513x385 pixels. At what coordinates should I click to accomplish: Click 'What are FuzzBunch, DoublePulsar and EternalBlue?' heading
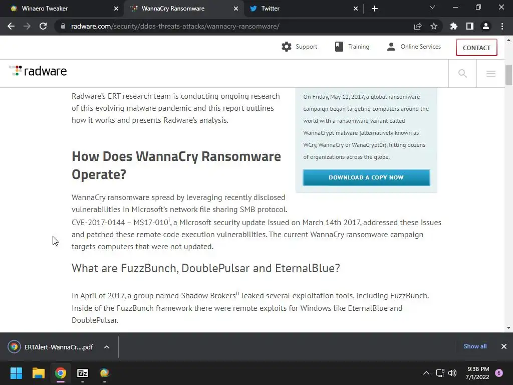tap(206, 268)
